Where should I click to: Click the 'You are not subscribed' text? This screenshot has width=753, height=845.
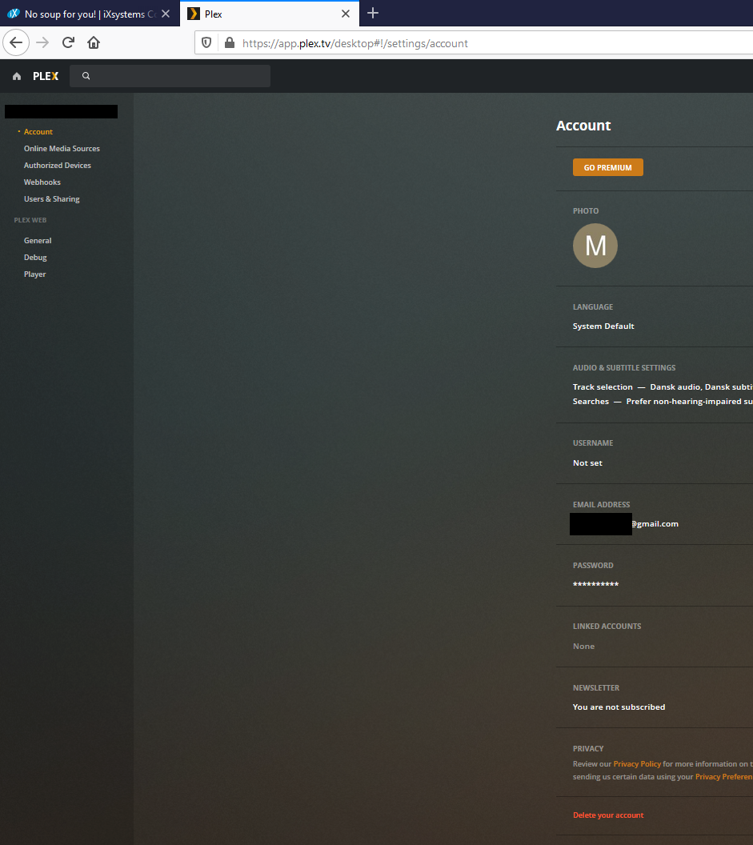point(619,707)
